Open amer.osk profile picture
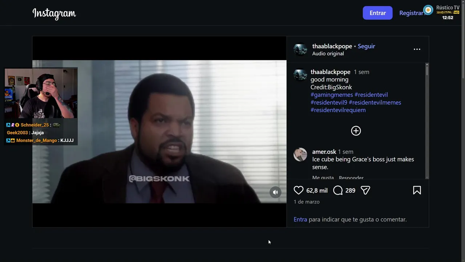The width and height of the screenshot is (465, 262). coord(300,155)
